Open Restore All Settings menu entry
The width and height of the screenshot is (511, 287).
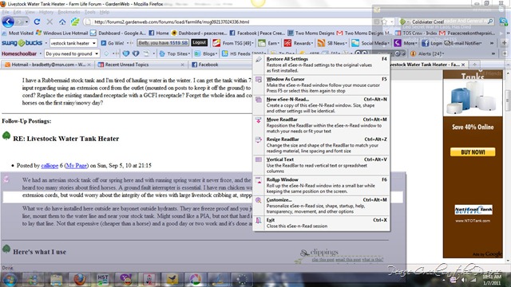point(321,65)
